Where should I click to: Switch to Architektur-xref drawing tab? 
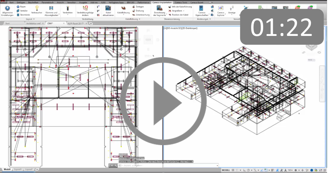pyautogui.click(x=33, y=23)
